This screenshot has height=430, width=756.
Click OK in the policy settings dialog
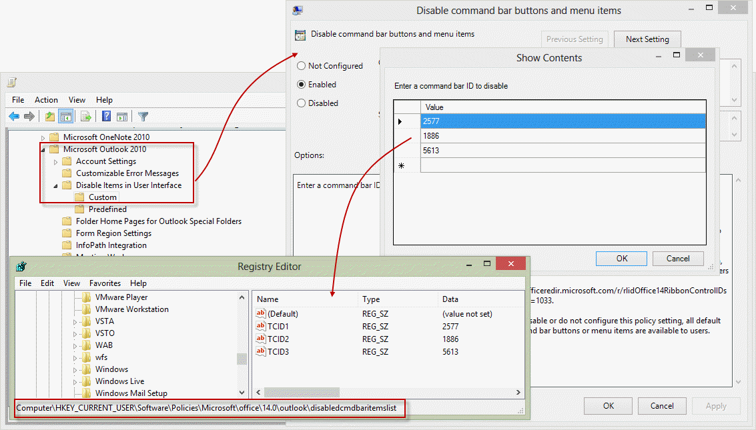click(609, 406)
